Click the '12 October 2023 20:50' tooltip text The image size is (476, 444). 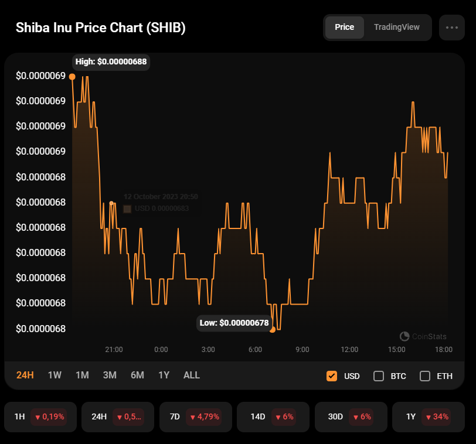coord(161,197)
